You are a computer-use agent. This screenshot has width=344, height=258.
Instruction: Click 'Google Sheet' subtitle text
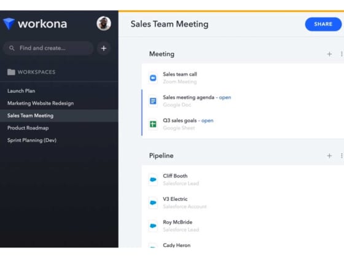(179, 128)
